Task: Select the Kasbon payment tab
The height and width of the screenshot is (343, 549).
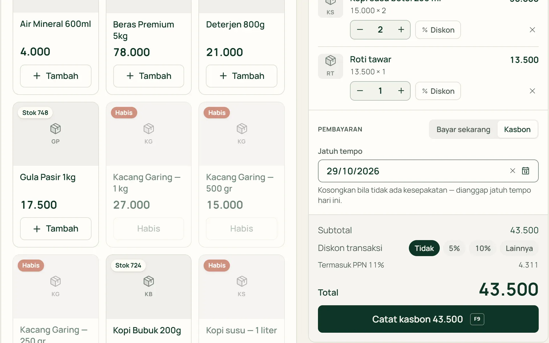Action: tap(517, 129)
